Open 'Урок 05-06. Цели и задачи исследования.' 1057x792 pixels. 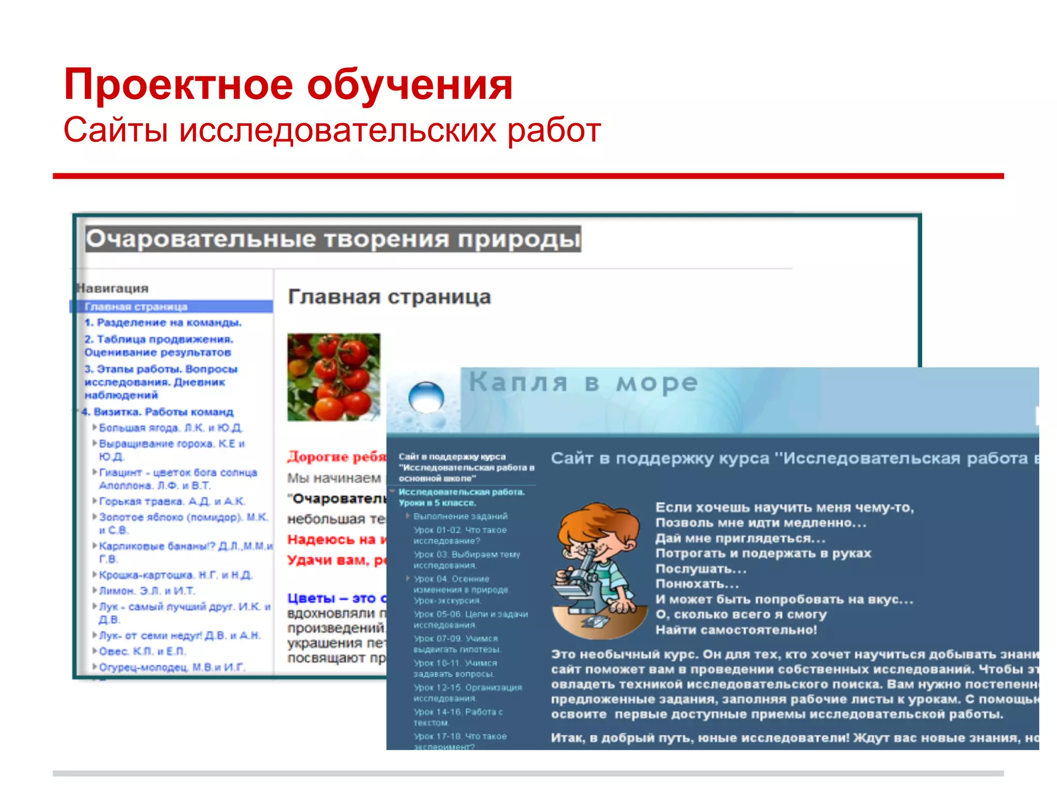(471, 619)
